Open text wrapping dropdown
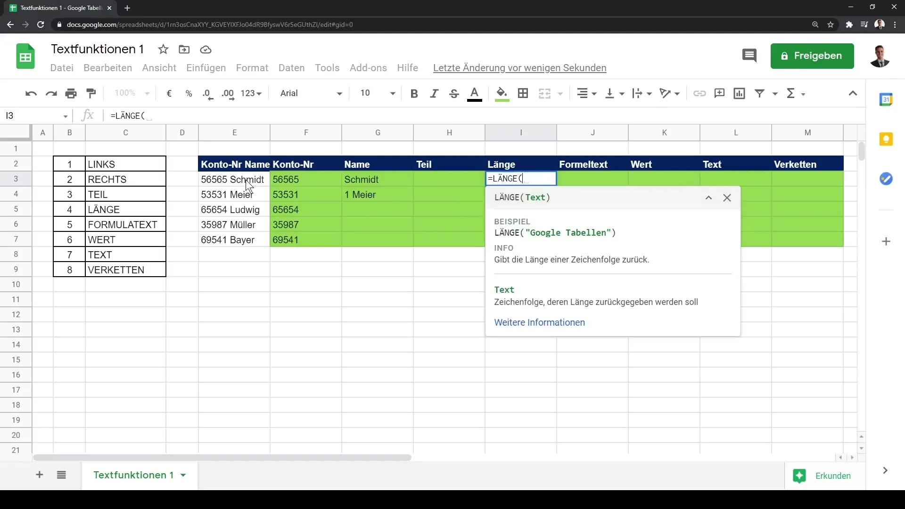This screenshot has height=509, width=905. point(642,93)
